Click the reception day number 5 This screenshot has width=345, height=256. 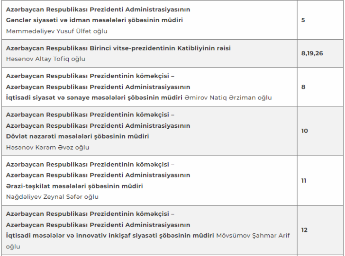(303, 20)
